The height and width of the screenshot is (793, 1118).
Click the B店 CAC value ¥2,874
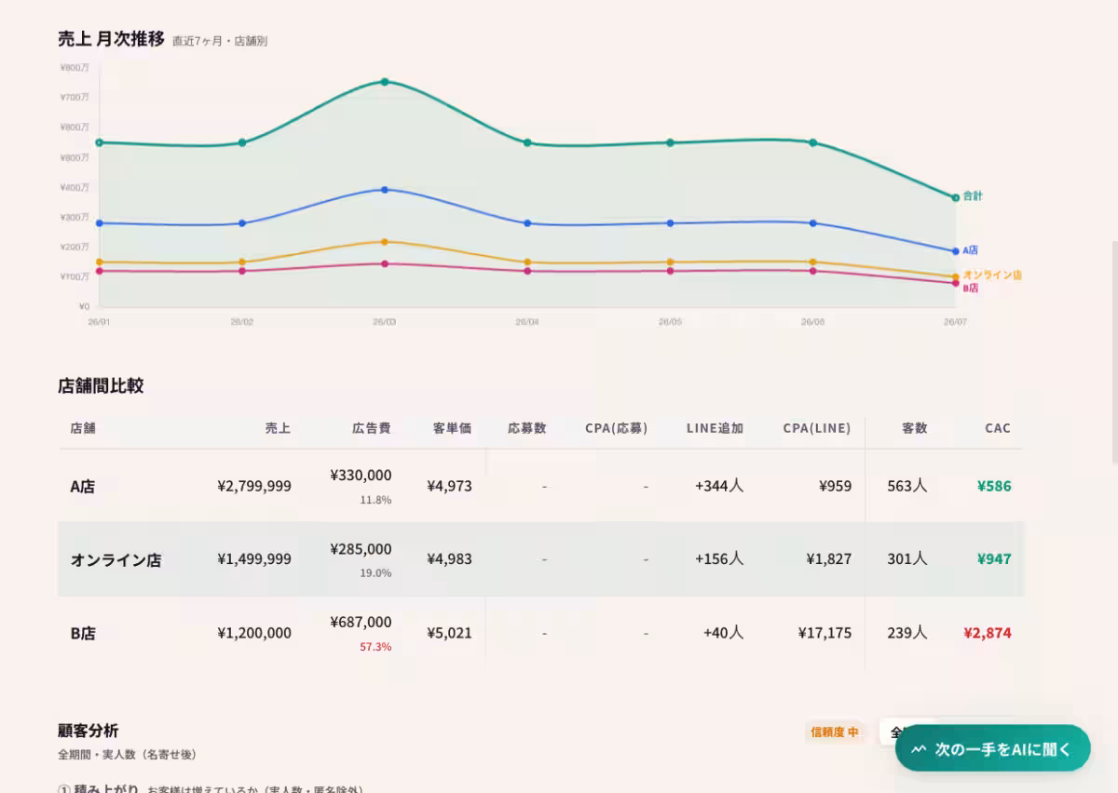[988, 633]
